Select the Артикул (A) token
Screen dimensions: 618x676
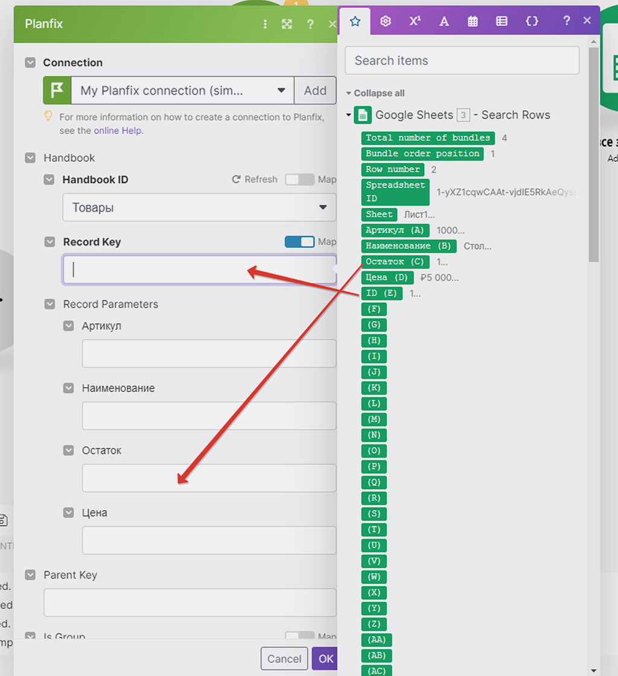pos(395,230)
